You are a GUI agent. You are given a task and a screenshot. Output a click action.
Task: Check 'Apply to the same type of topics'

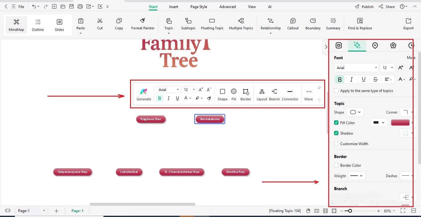click(x=336, y=90)
